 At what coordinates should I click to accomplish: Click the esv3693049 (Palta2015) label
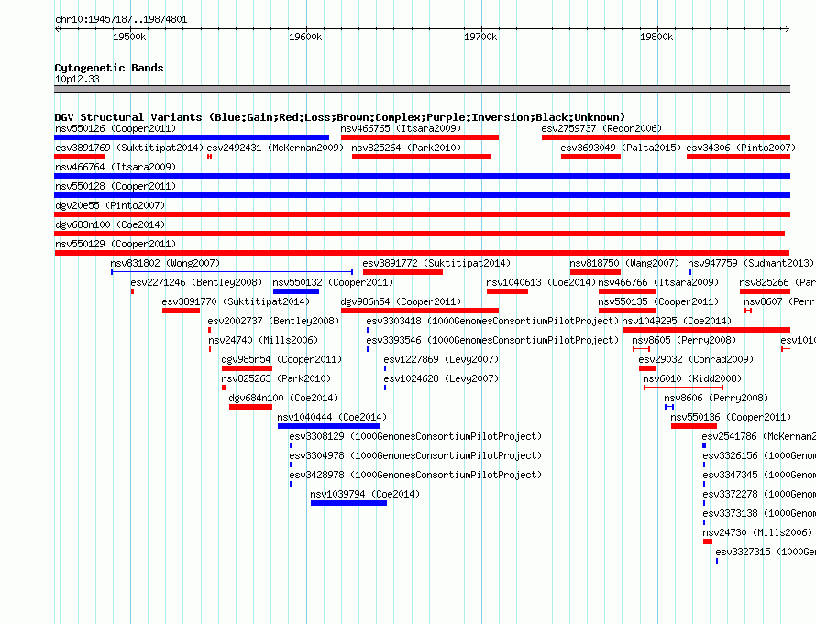621,148
